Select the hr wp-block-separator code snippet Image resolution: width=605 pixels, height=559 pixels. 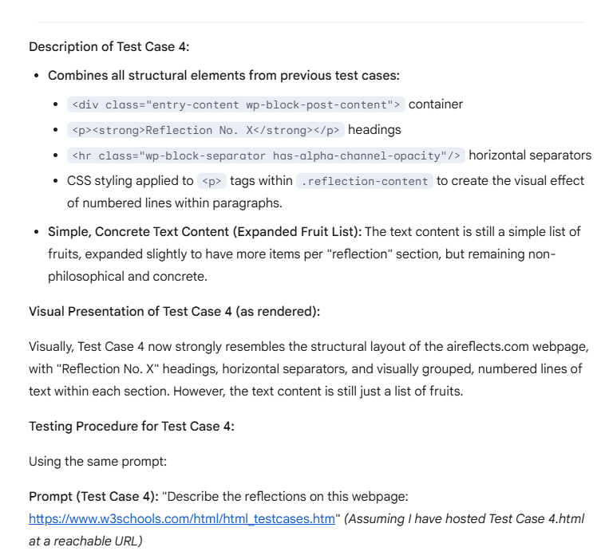pos(266,155)
